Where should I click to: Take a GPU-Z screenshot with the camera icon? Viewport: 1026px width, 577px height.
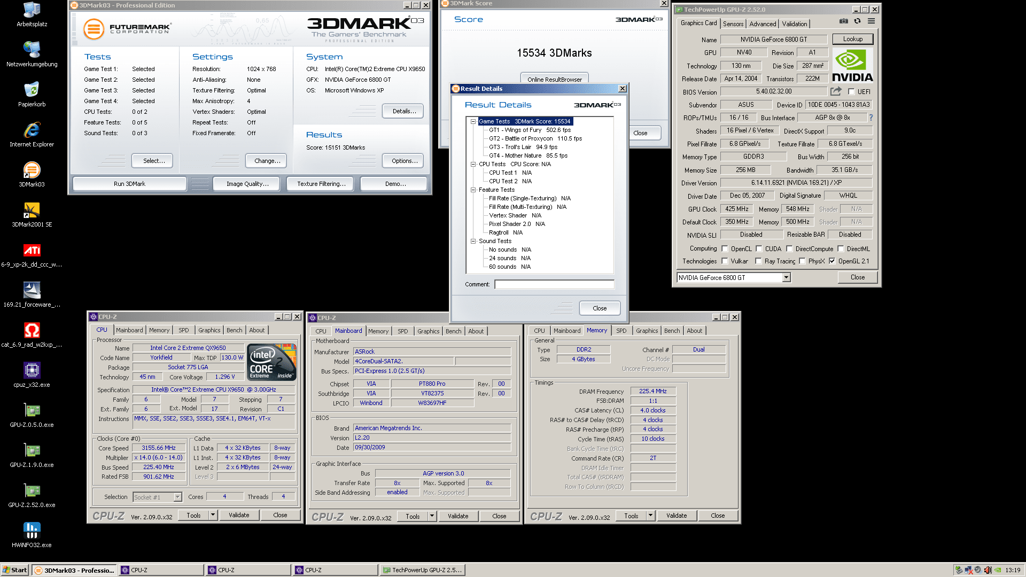tap(843, 21)
